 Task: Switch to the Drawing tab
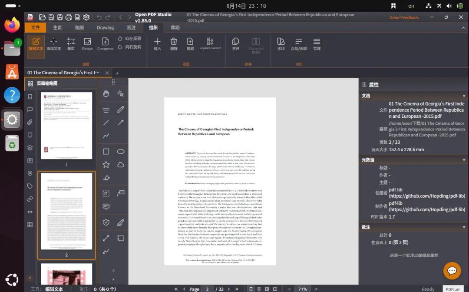pos(105,27)
